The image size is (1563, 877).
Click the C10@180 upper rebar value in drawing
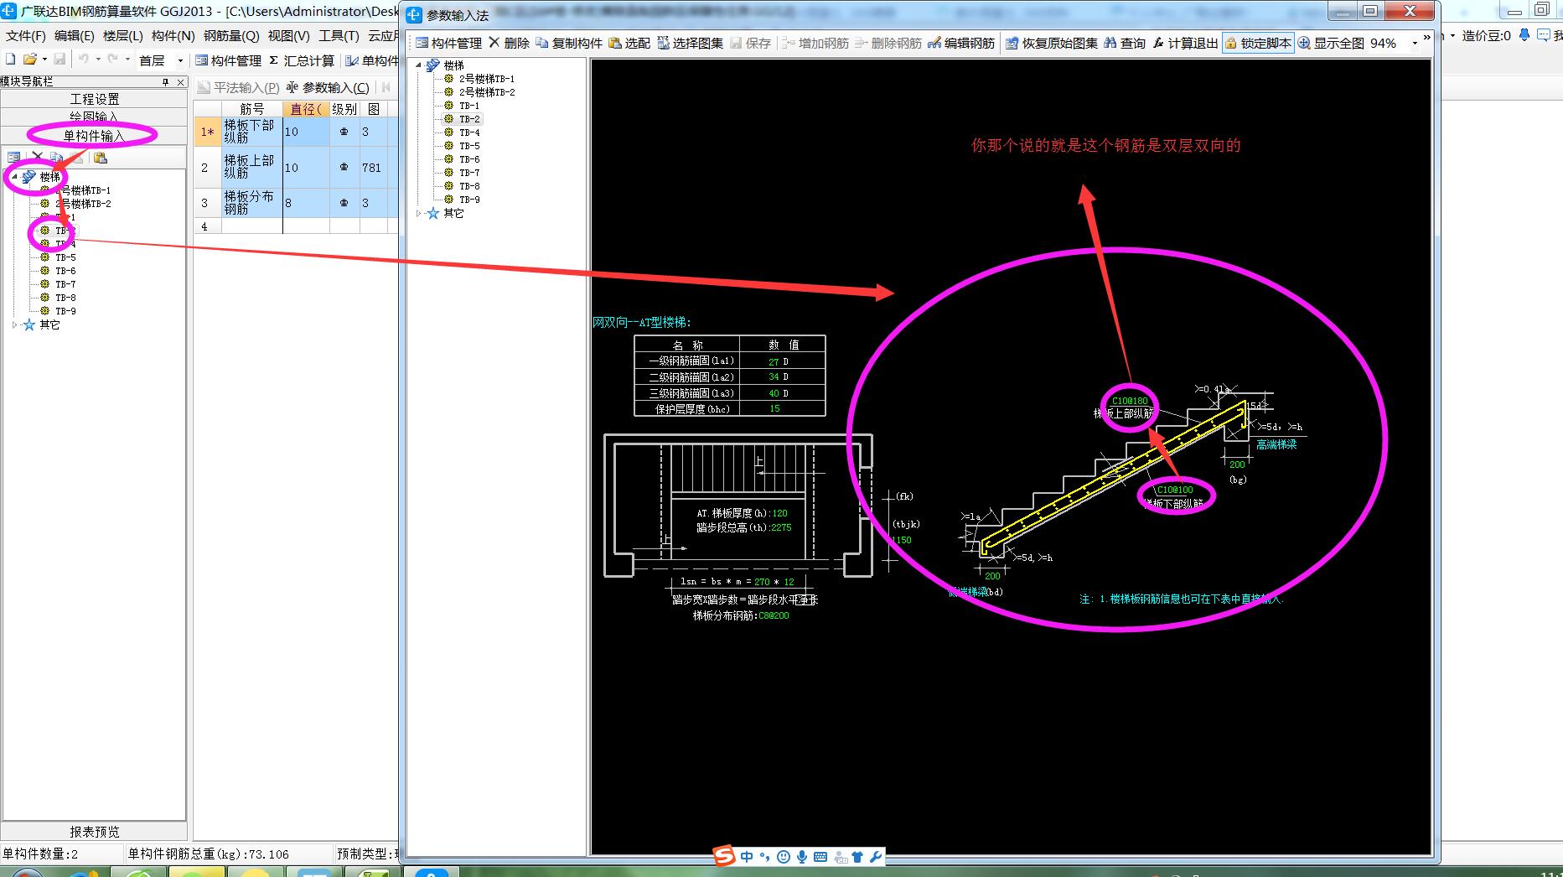(x=1130, y=402)
